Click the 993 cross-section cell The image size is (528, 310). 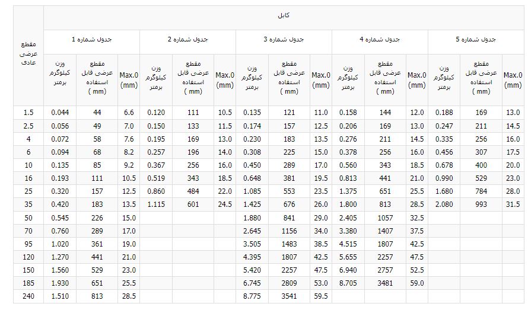481,204
